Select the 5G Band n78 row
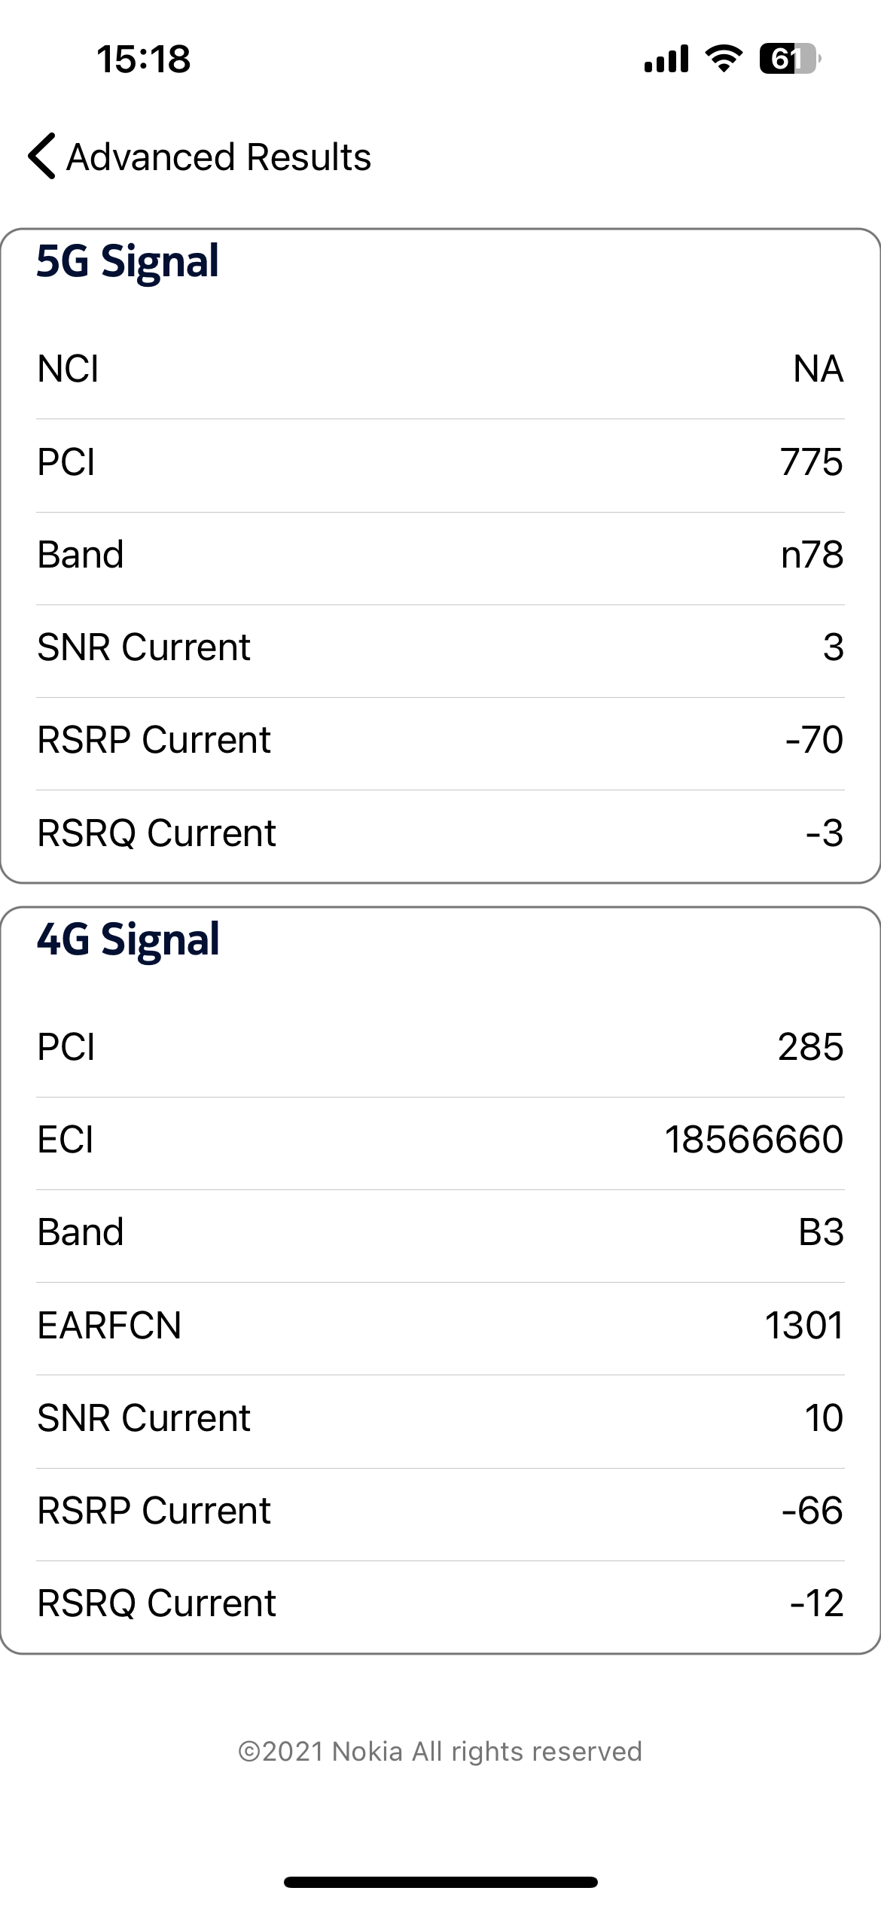Screen dimensions: 881x1906 440,556
